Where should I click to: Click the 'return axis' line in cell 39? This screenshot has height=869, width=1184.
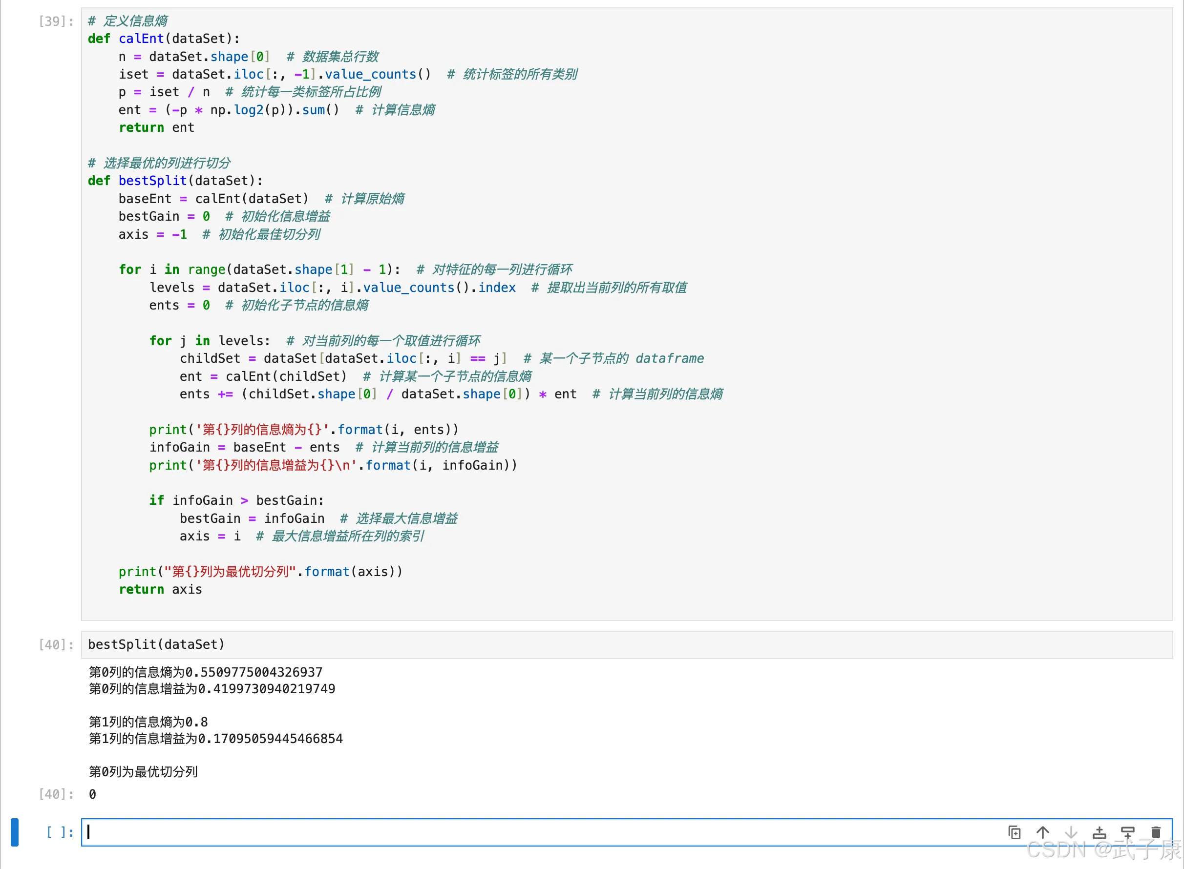coord(161,589)
